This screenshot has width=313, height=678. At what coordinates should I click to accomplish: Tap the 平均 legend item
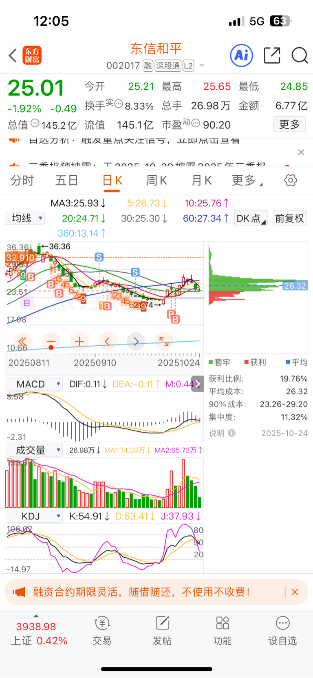coord(297,362)
